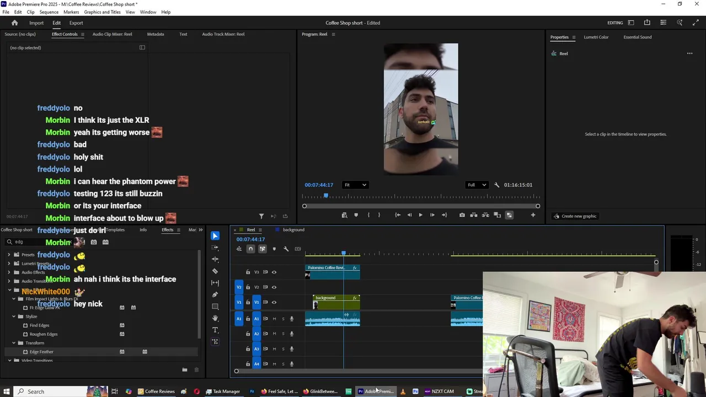Select the background clip on V1
This screenshot has width=706, height=397.
point(336,302)
